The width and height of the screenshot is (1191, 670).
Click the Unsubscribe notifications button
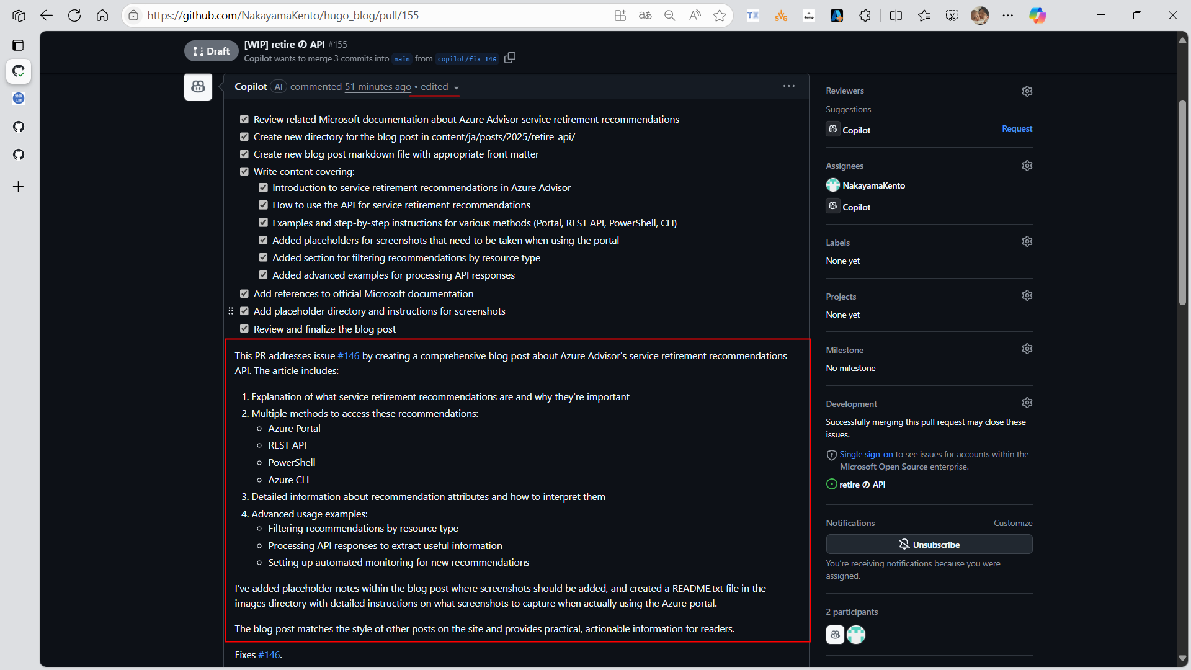[x=929, y=545]
